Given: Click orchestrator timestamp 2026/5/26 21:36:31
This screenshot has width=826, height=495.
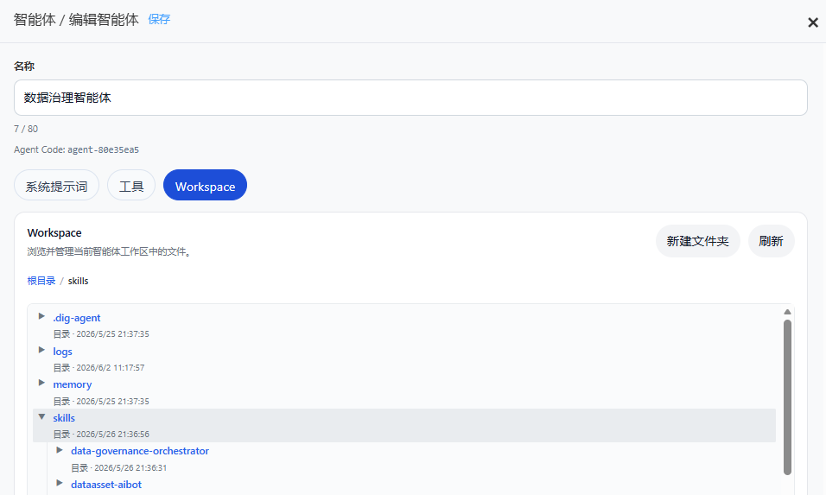Looking at the screenshot, I should tap(130, 467).
